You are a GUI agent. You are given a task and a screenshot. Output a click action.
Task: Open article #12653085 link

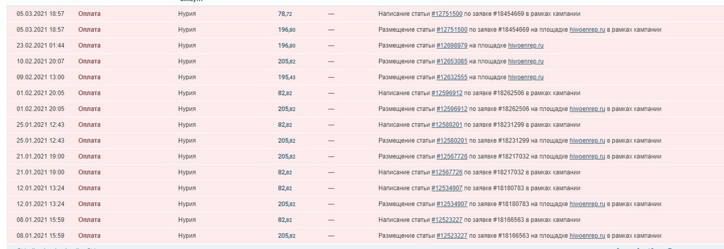coord(451,61)
